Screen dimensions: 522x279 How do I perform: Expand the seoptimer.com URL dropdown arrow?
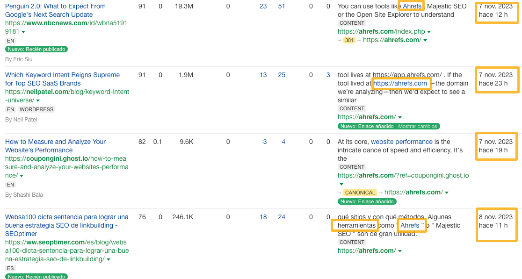tap(109, 259)
